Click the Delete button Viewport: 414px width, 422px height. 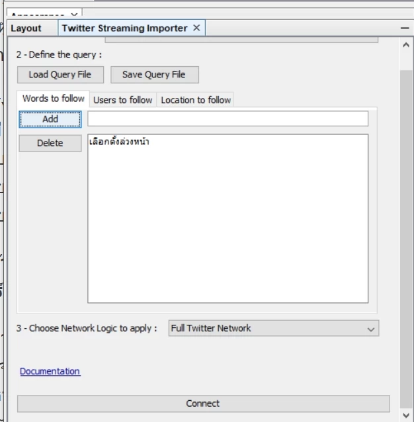[50, 143]
